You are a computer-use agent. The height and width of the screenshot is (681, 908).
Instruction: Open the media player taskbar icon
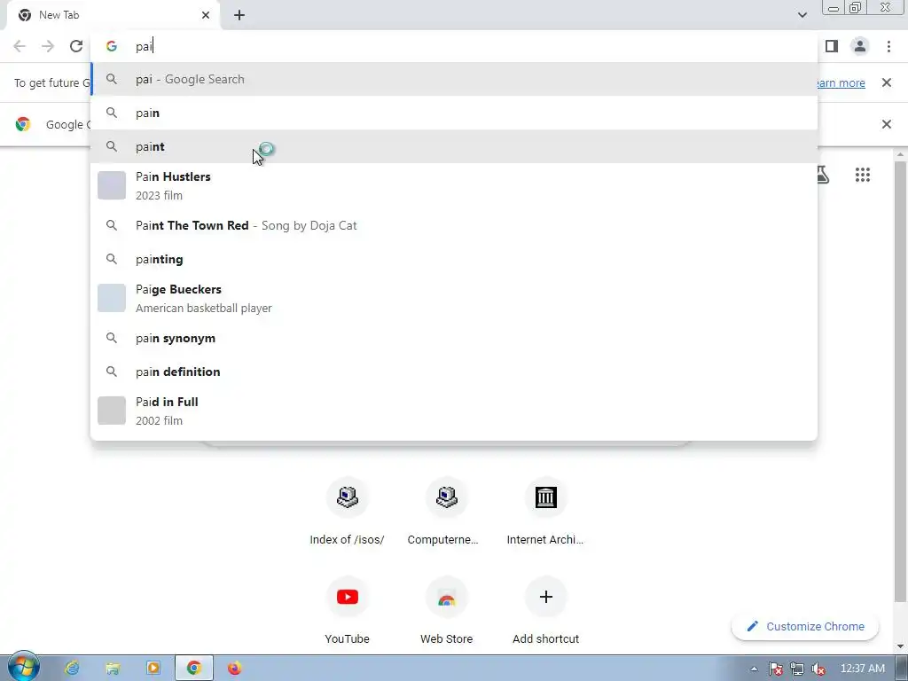coord(153,669)
